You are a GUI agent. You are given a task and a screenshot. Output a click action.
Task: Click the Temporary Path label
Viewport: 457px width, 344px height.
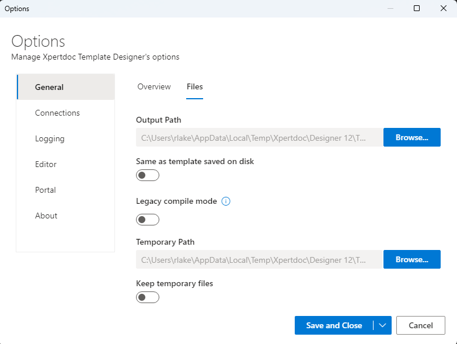[x=165, y=242]
